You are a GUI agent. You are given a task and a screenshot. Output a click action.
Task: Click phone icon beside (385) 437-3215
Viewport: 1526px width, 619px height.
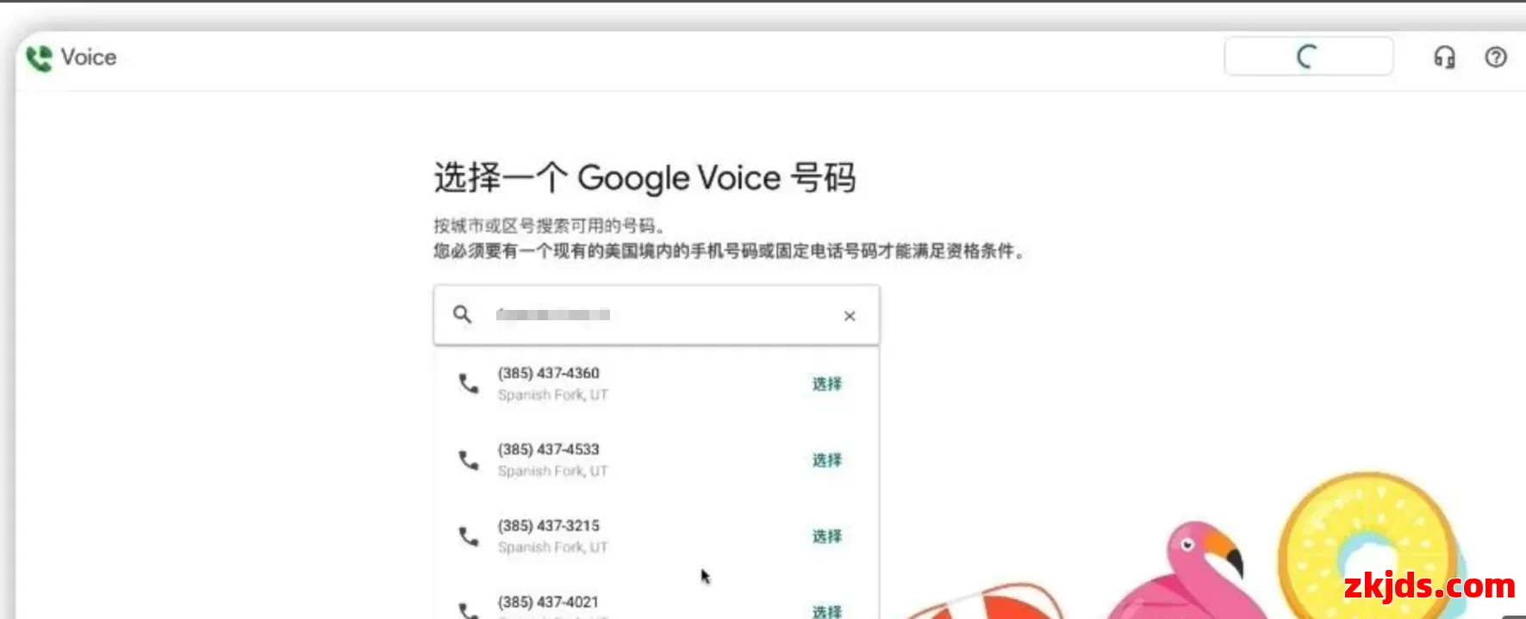click(468, 536)
